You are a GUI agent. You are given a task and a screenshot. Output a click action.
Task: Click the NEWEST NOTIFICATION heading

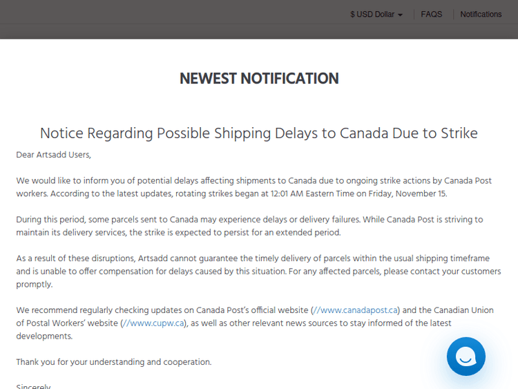tap(259, 79)
